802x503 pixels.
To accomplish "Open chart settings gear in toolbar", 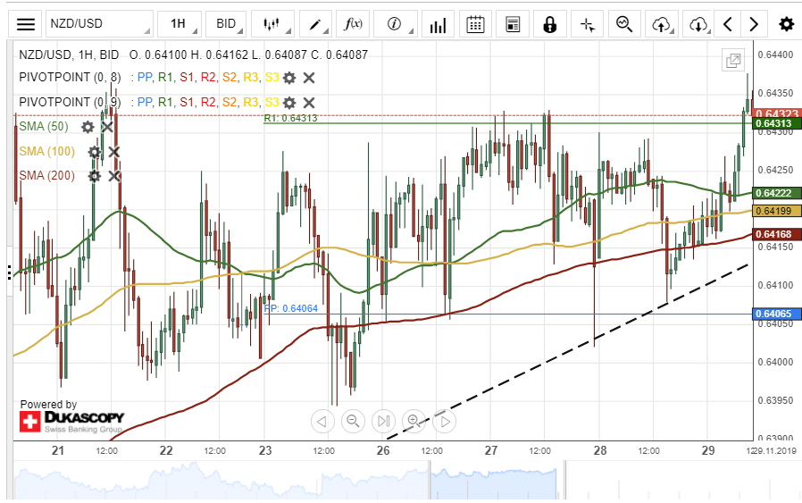I will click(786, 24).
